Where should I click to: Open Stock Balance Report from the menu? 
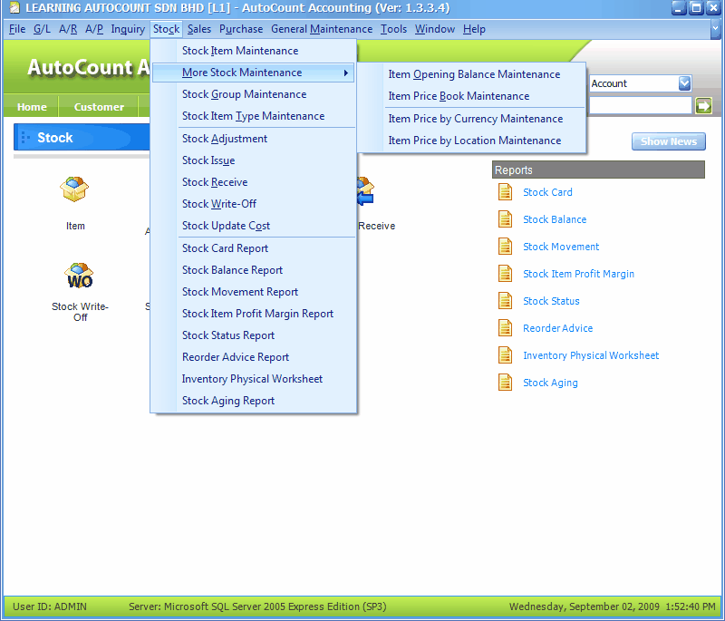coord(254,270)
